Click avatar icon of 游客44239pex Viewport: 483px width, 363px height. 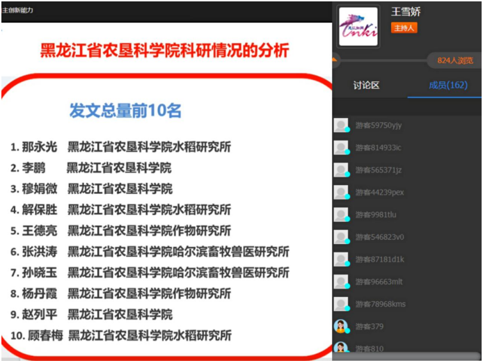341,192
